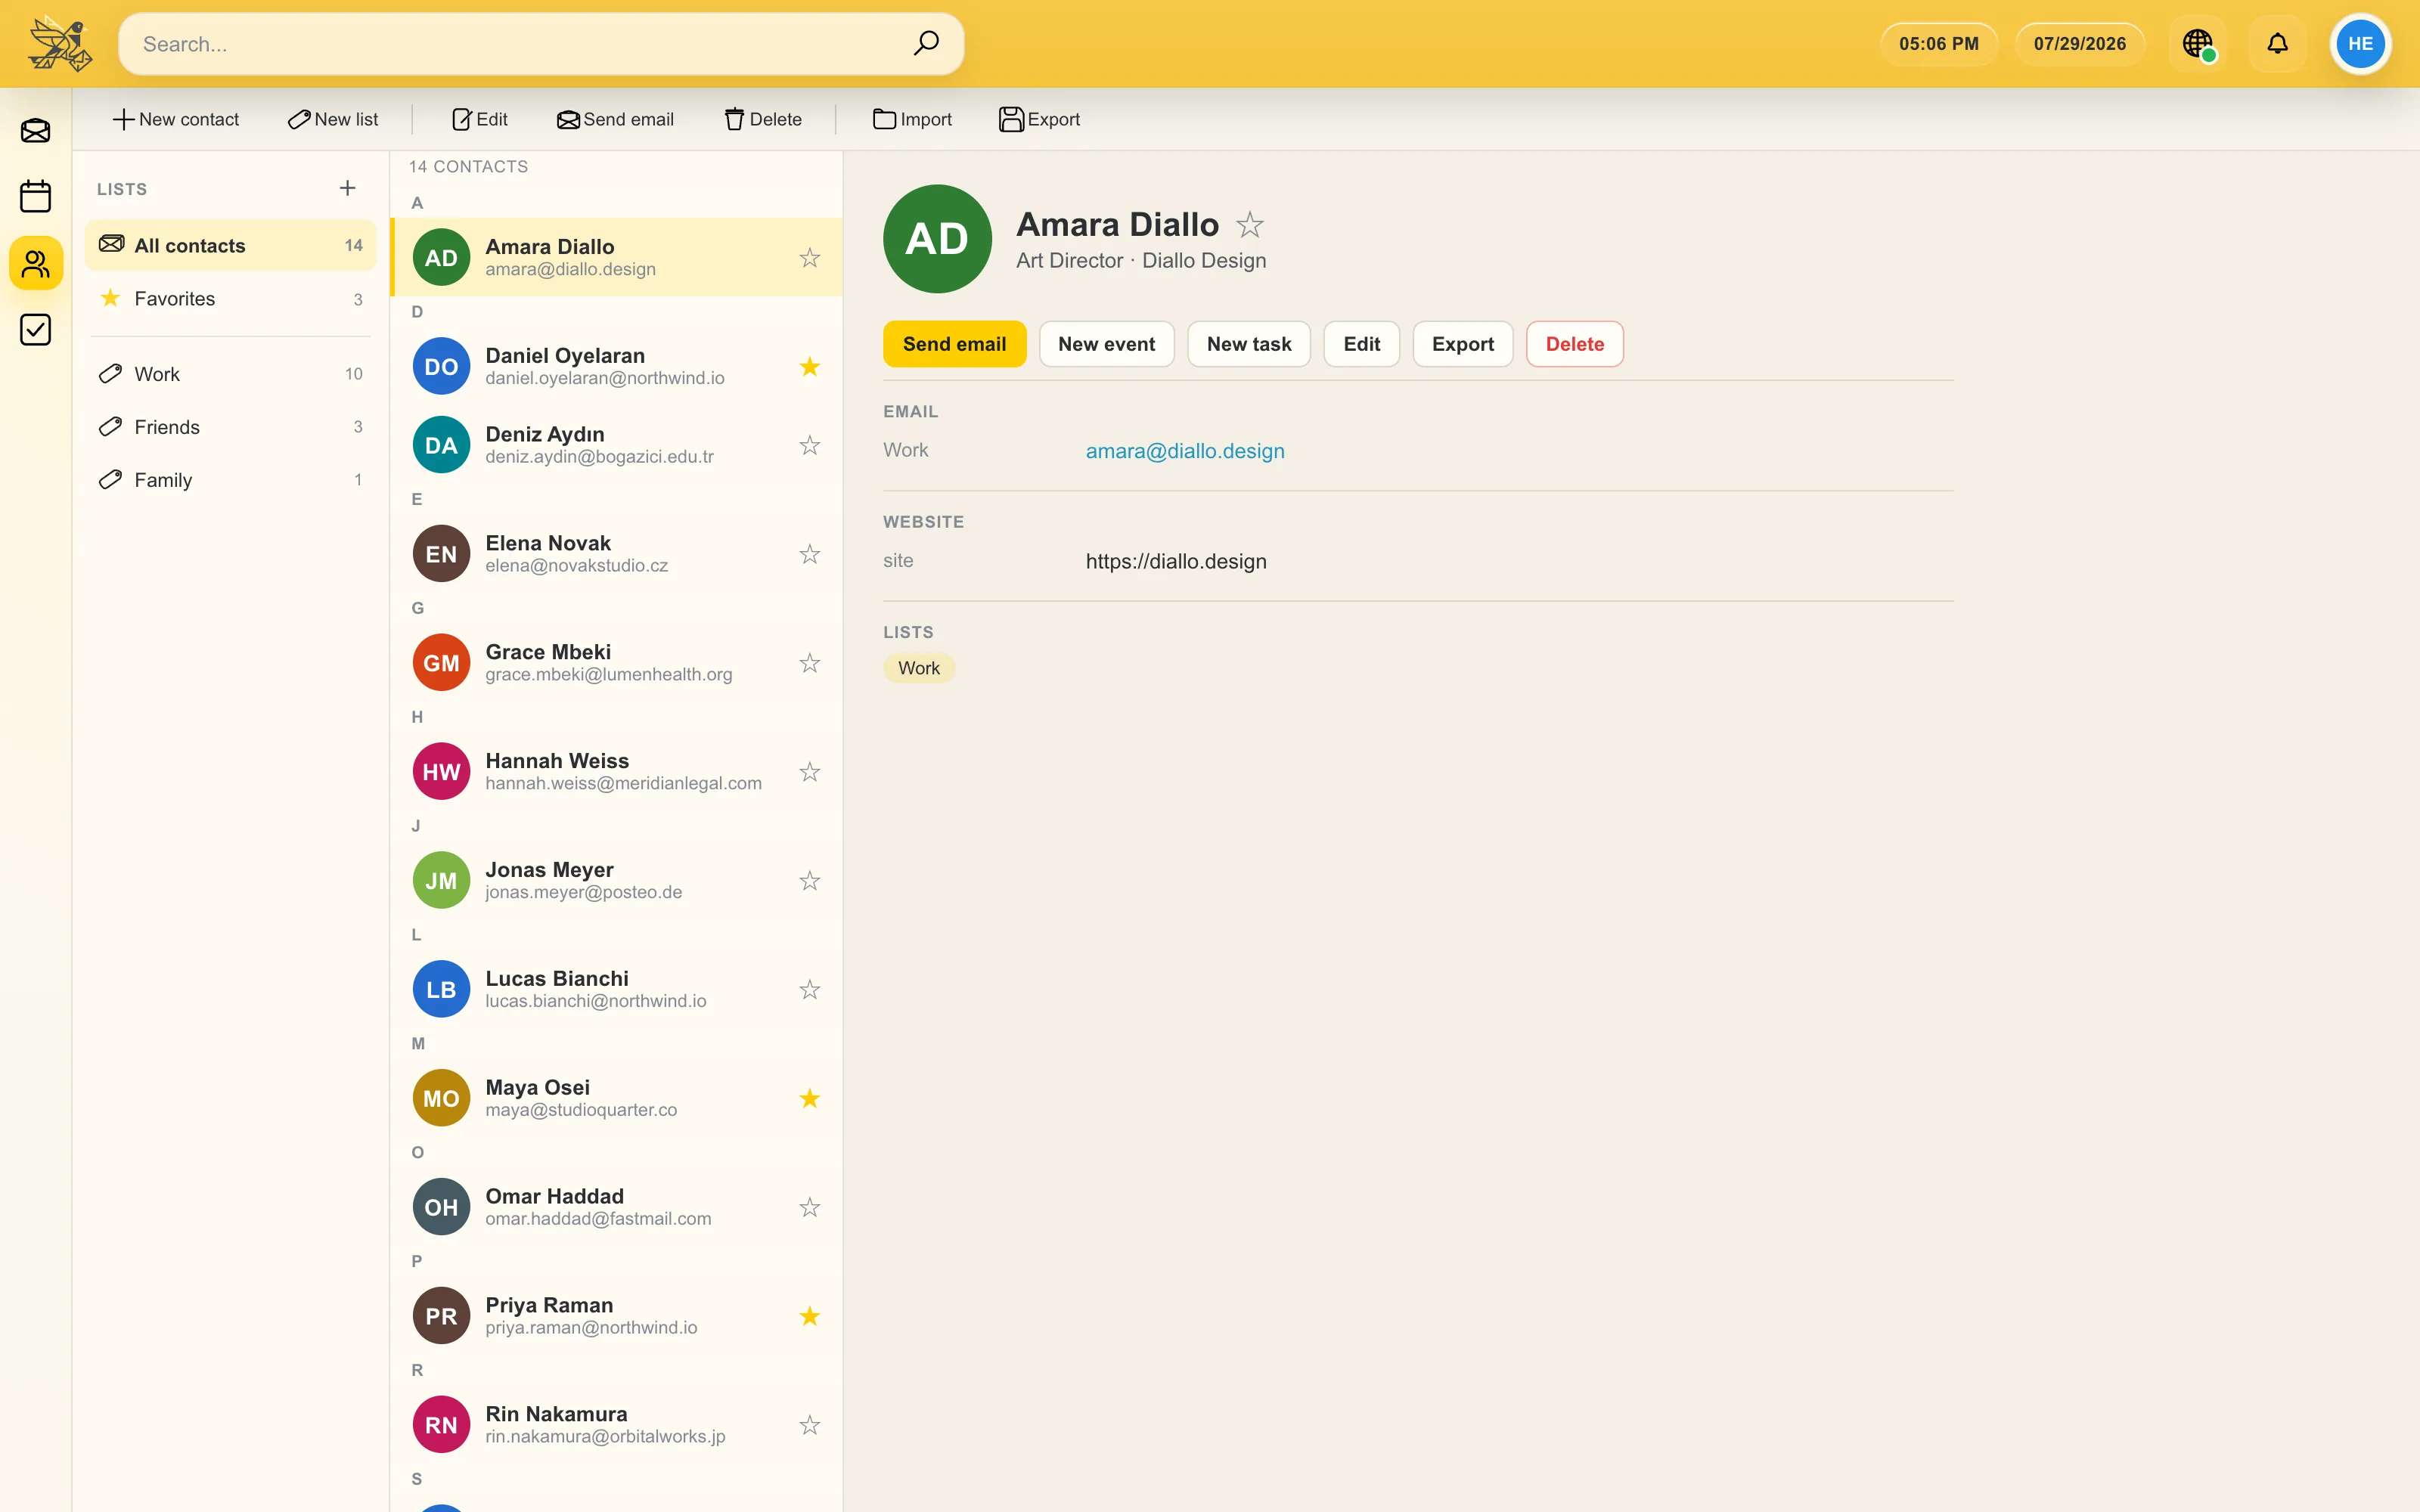Click Import in toolbar
2420x1512 pixels.
click(x=912, y=119)
